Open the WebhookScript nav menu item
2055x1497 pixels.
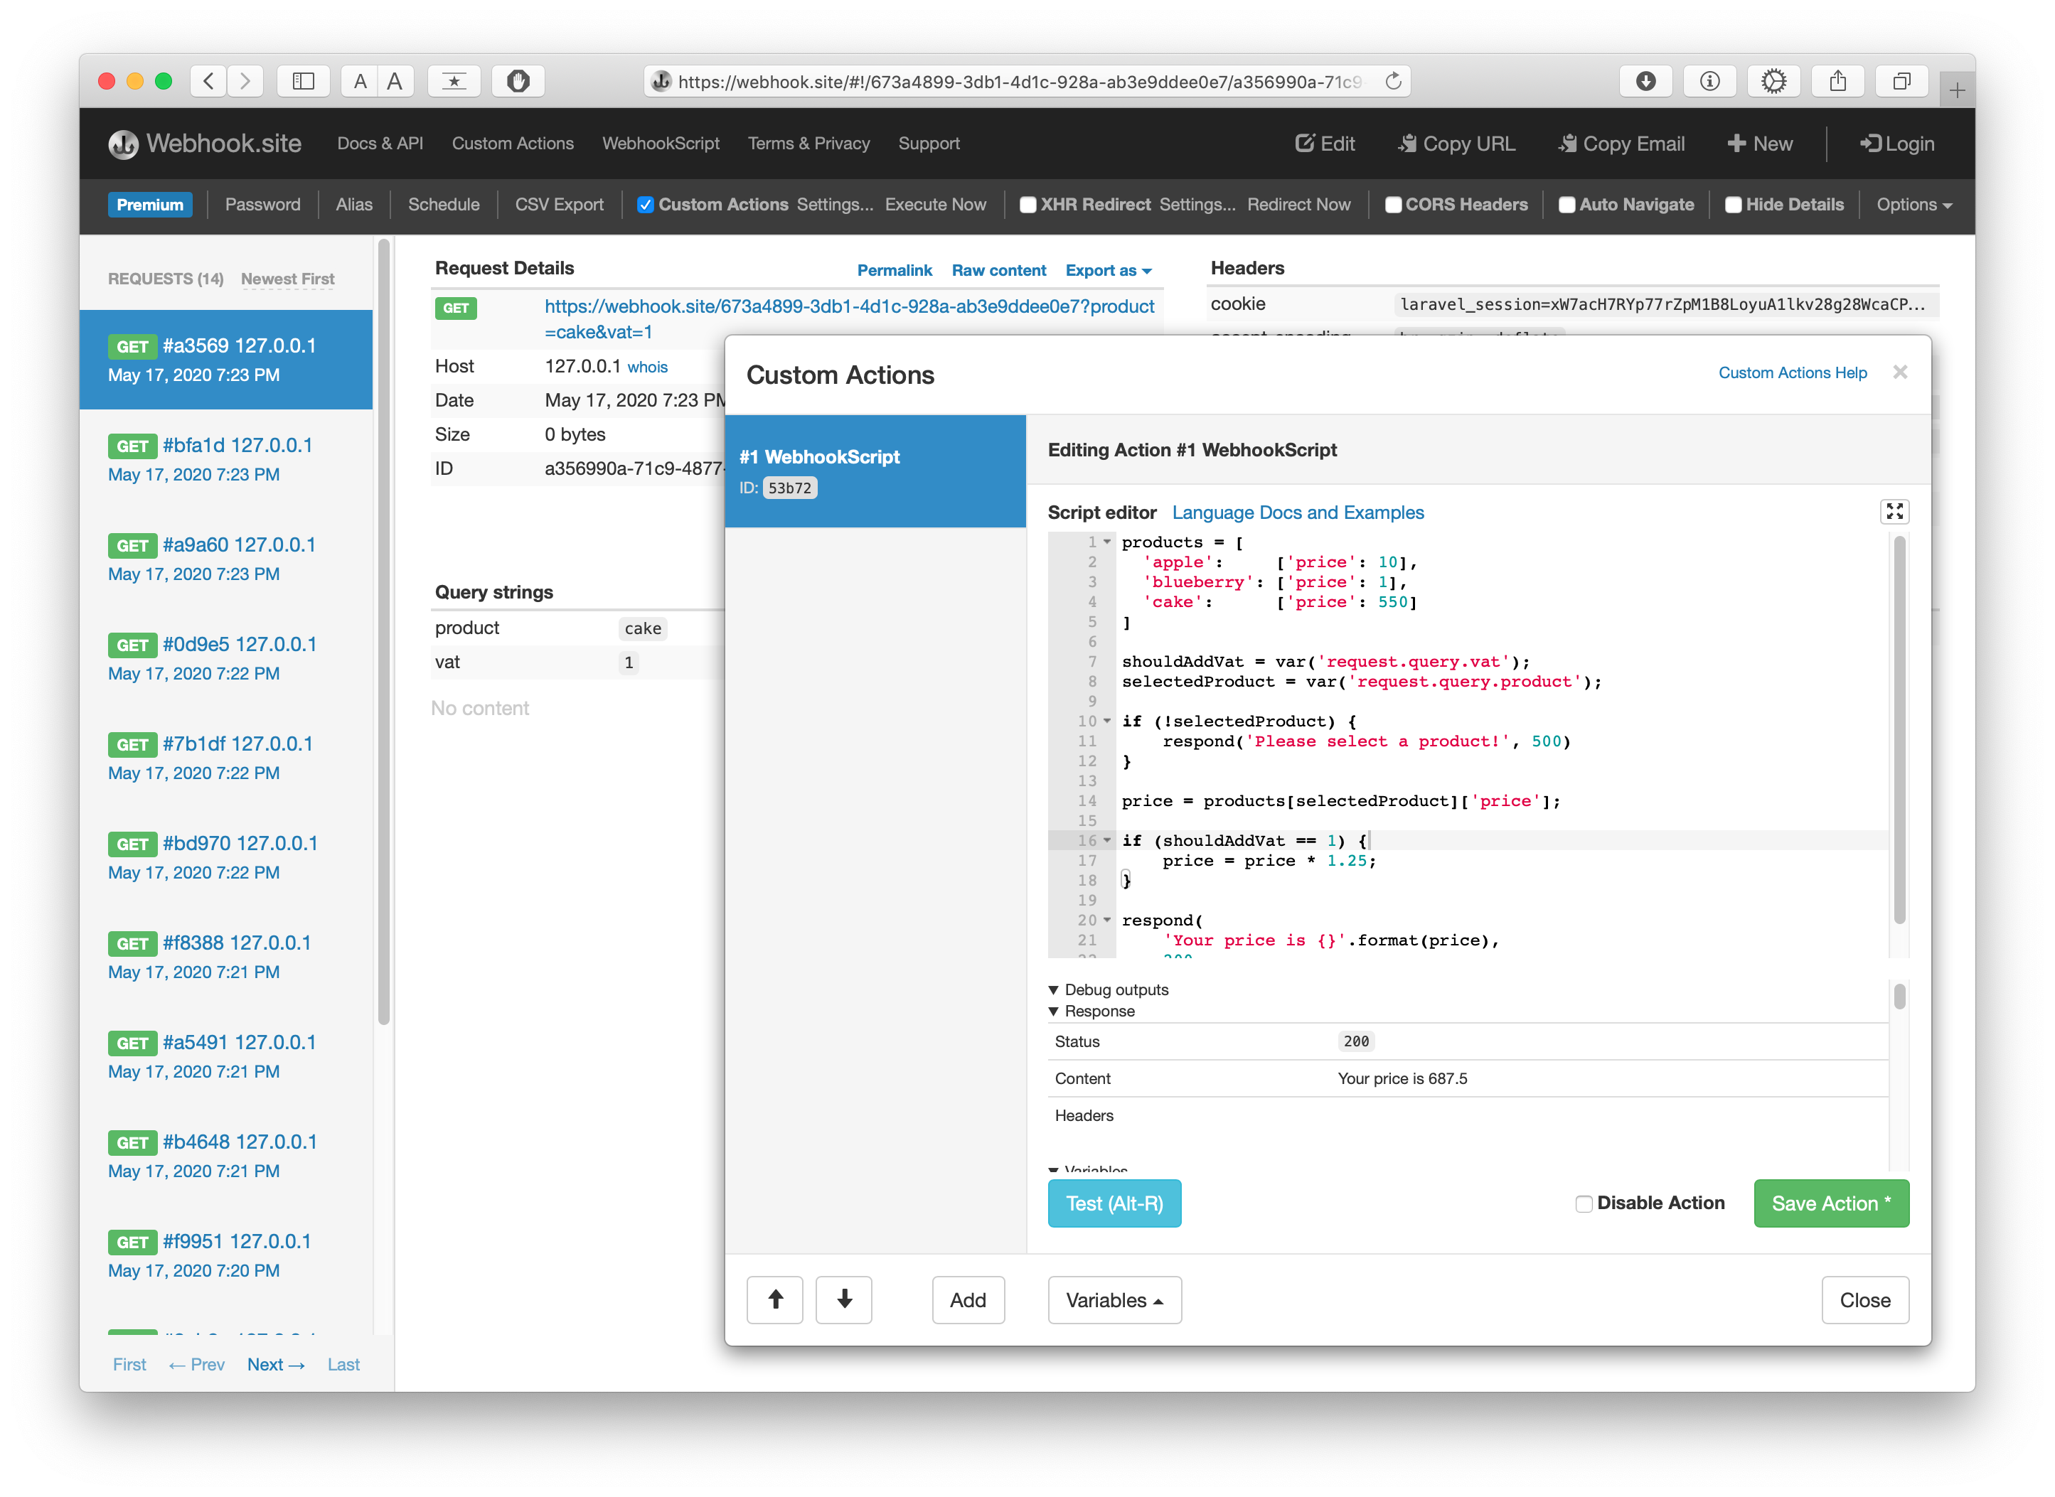point(660,143)
